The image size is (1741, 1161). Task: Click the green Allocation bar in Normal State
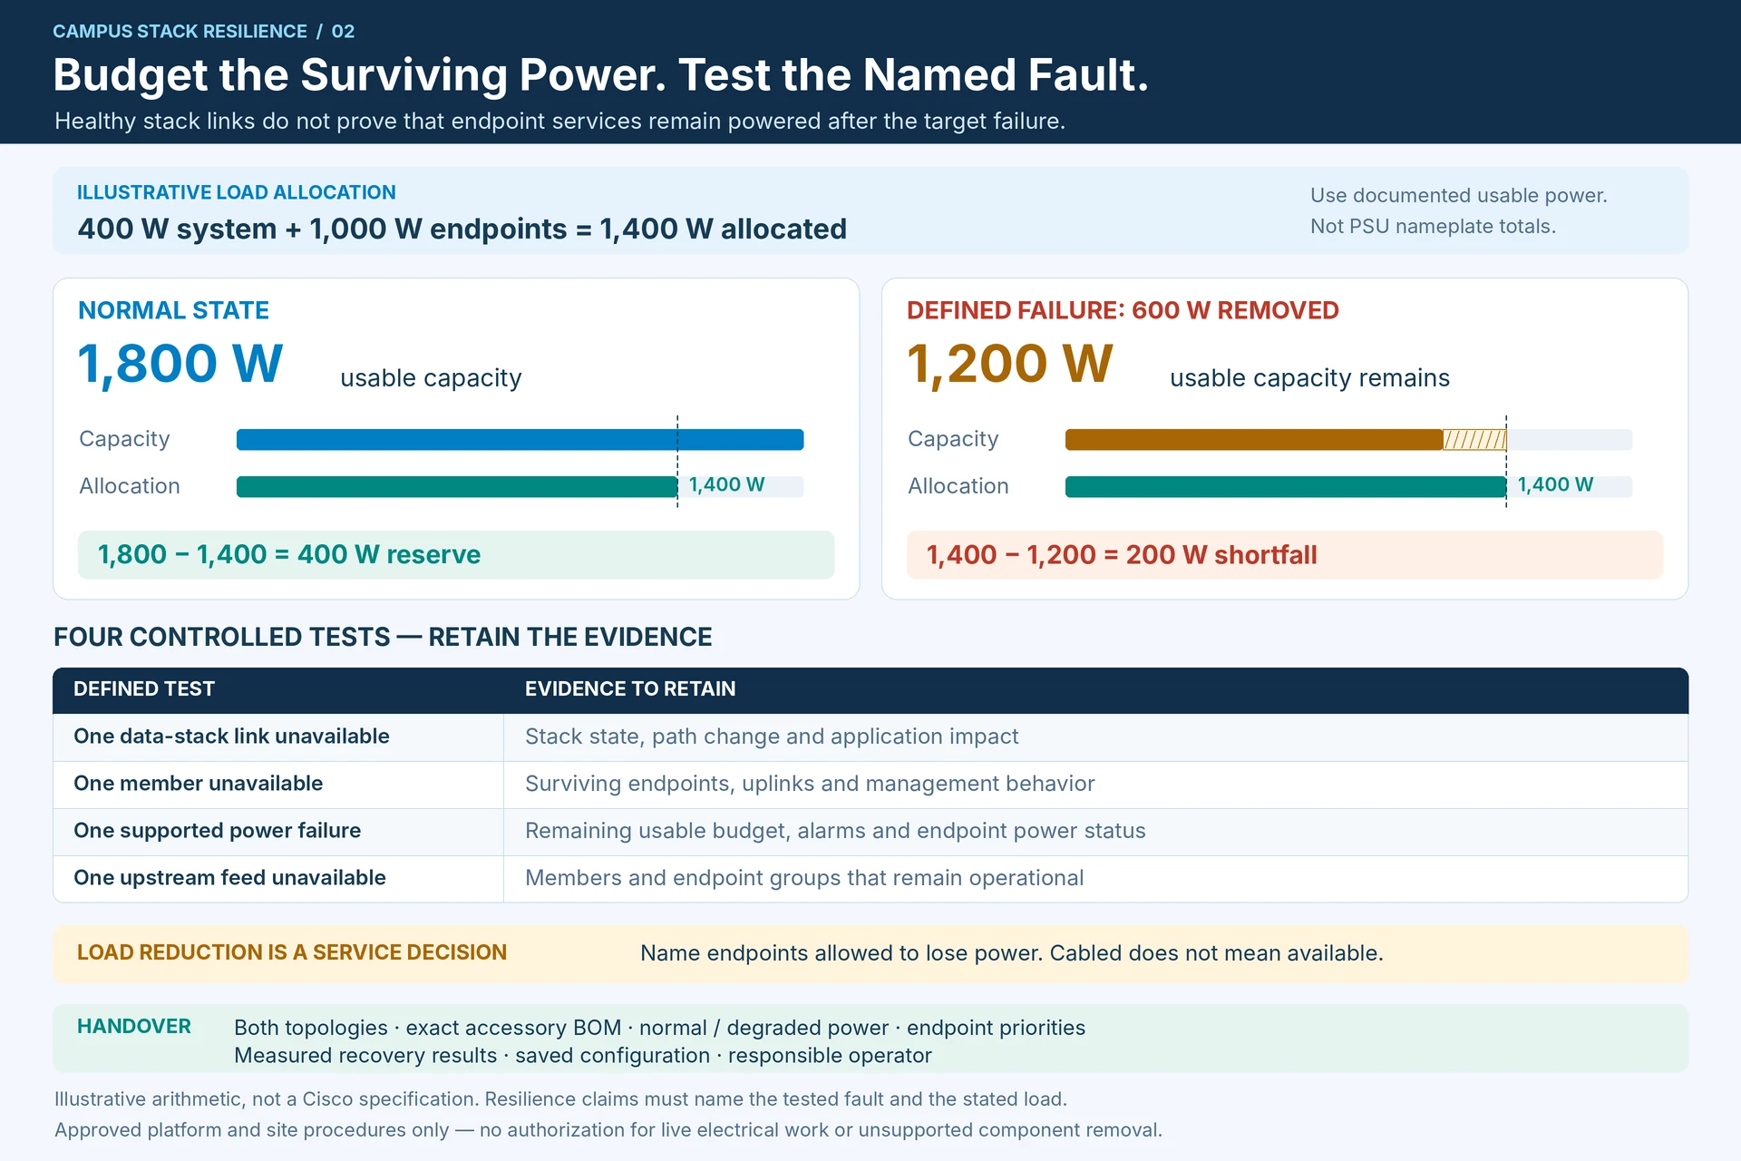457,487
